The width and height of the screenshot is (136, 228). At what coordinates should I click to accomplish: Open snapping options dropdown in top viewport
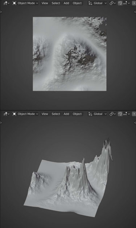(126, 3)
